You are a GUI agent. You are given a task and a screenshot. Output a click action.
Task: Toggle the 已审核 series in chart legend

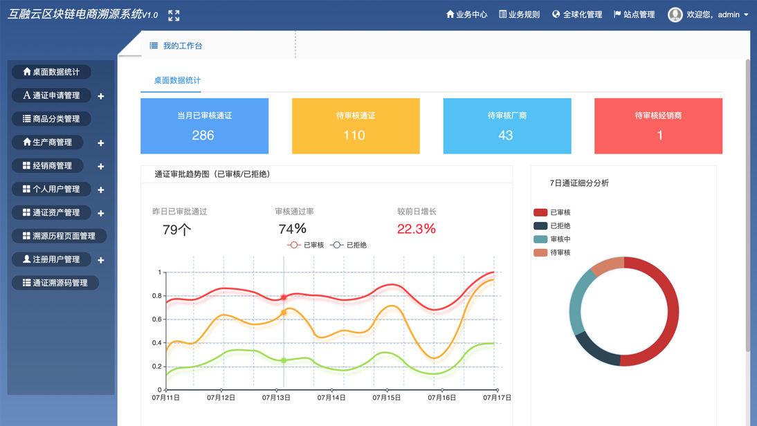tap(305, 245)
